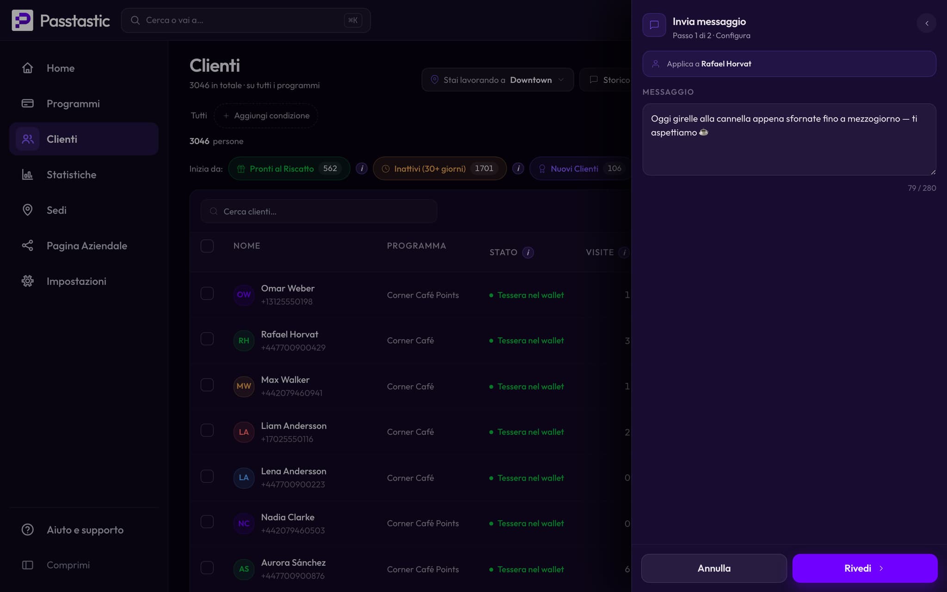Check the box for Rafael Horvat
Image resolution: width=947 pixels, height=592 pixels.
pos(207,339)
